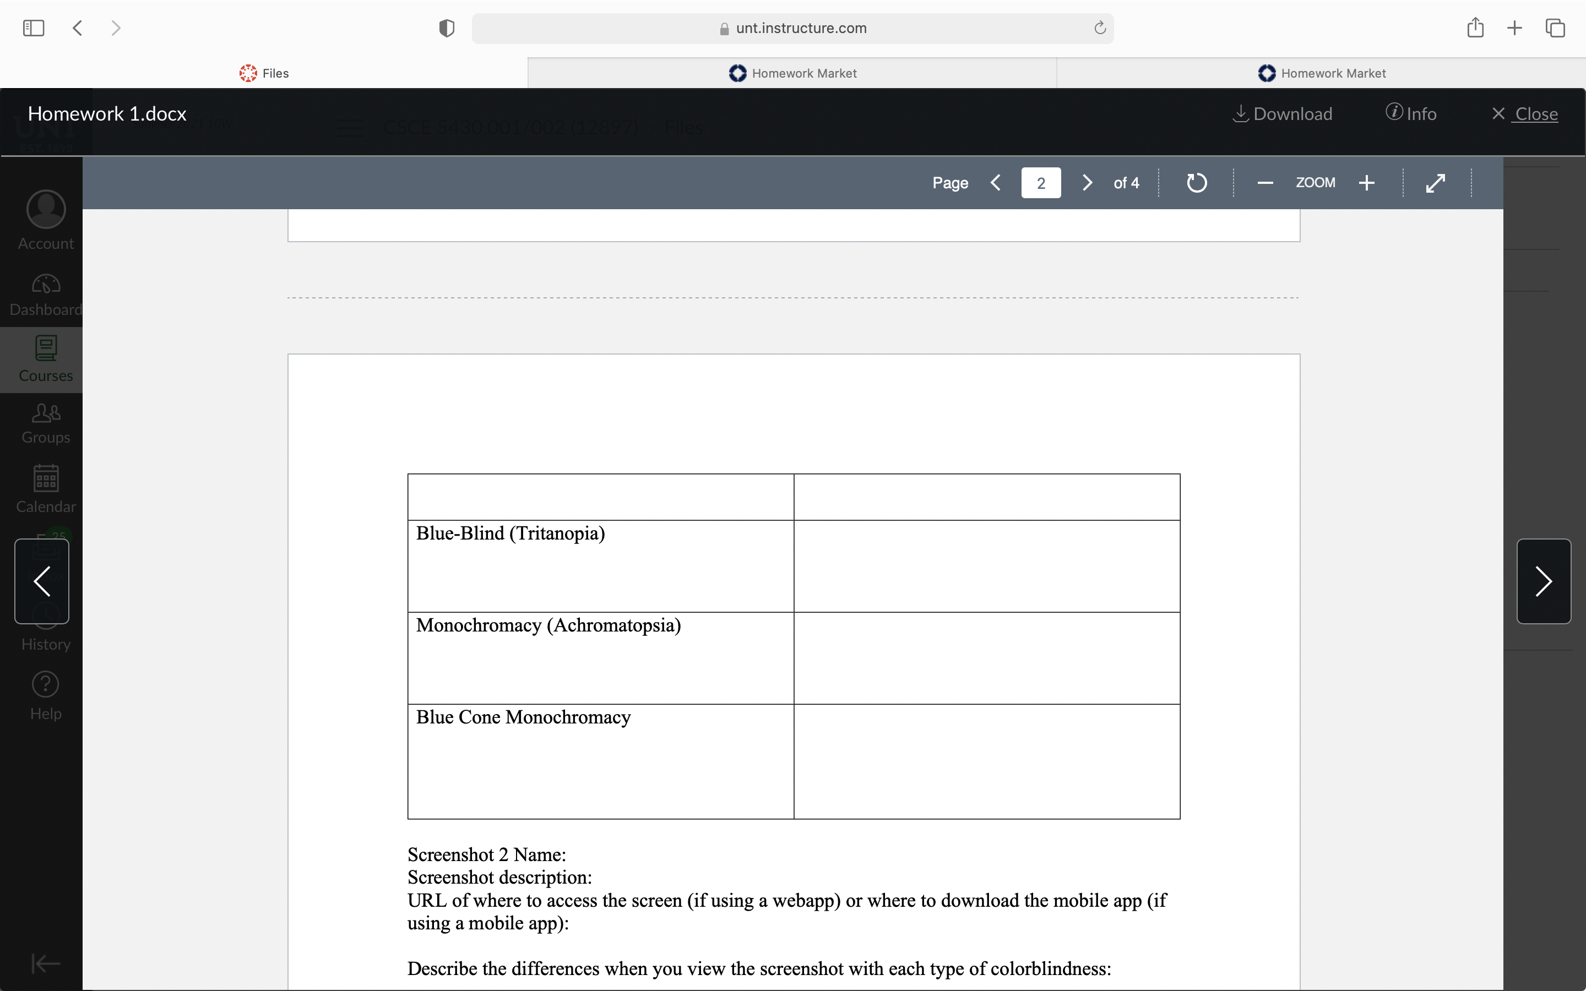Close the document preview

pos(1524,114)
